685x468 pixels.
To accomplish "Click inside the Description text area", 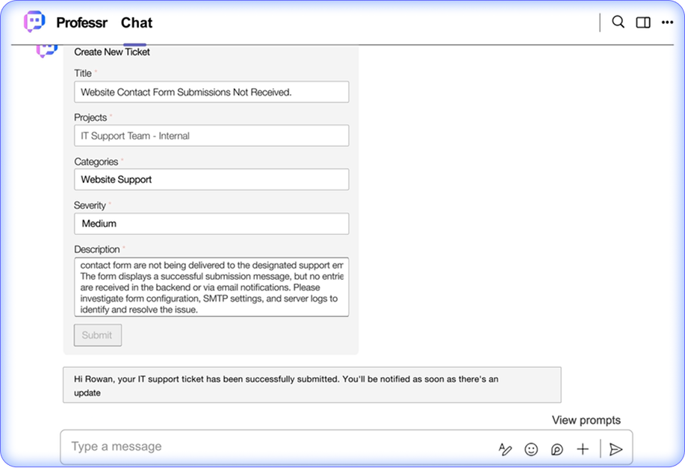I will click(x=211, y=287).
